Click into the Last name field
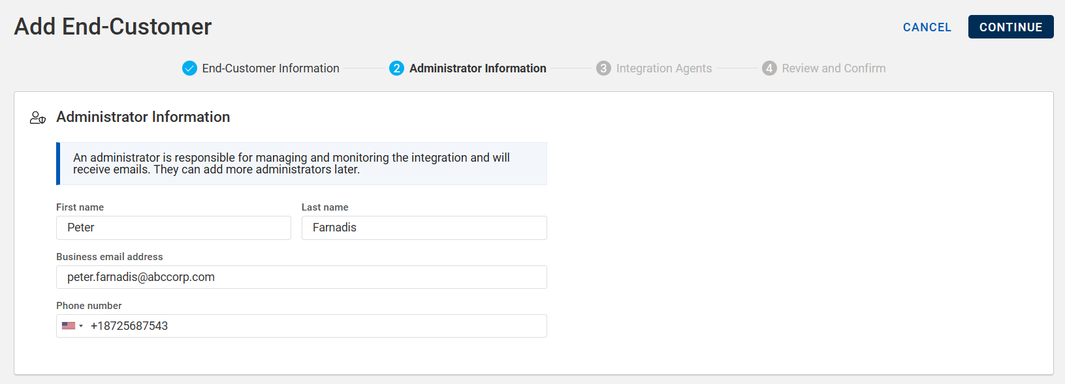The height and width of the screenshot is (384, 1065). coord(424,228)
